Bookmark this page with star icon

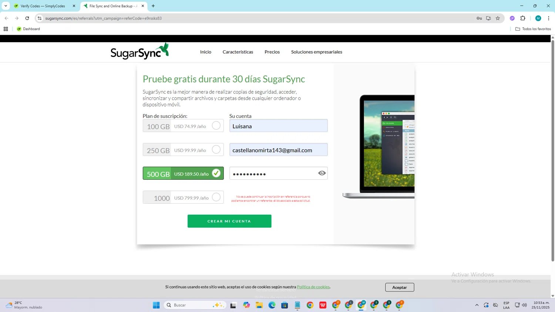[x=498, y=18]
